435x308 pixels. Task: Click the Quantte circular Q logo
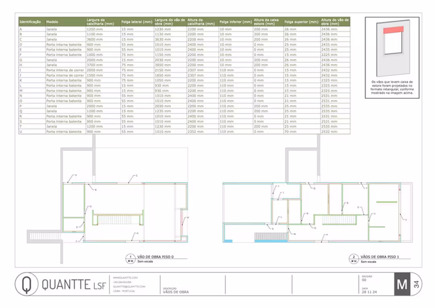[x=27, y=285]
